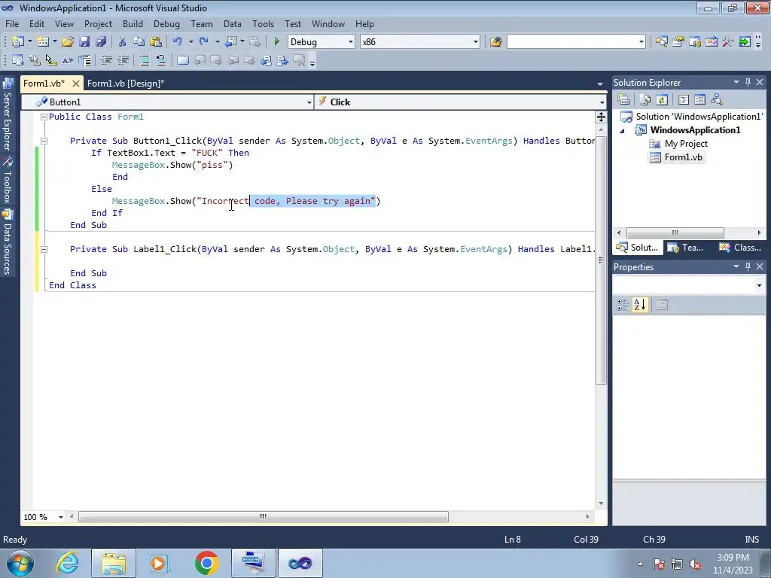Open the 100 % zoom level dropdown
This screenshot has height=578, width=771.
pyautogui.click(x=61, y=517)
